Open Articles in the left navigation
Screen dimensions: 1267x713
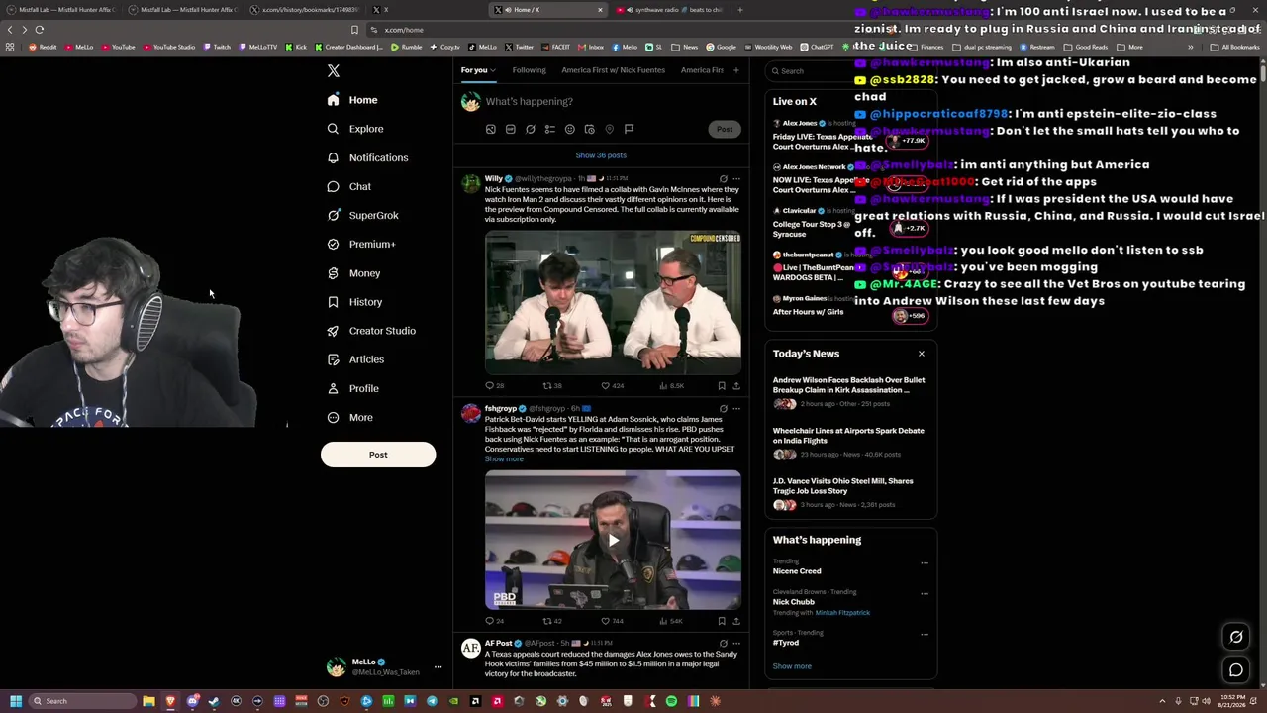(355, 359)
